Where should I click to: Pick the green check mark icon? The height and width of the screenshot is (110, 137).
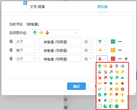click(100, 89)
